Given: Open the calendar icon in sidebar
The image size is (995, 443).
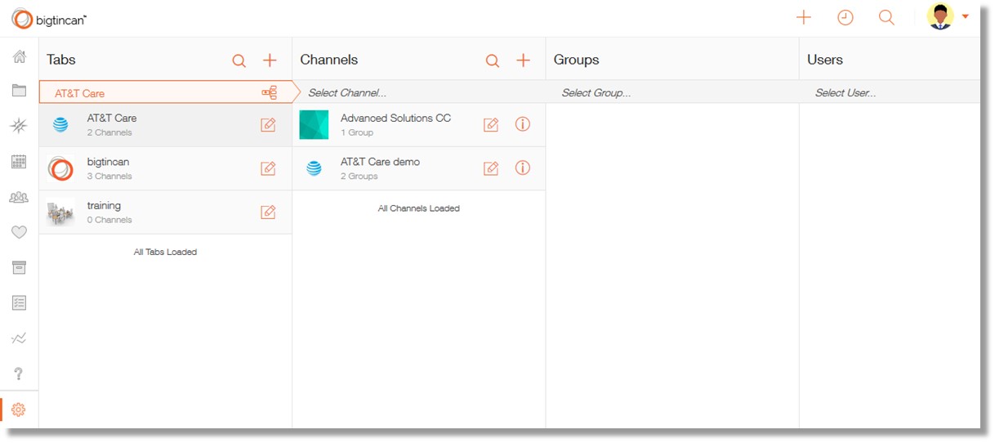Looking at the screenshot, I should tap(19, 162).
